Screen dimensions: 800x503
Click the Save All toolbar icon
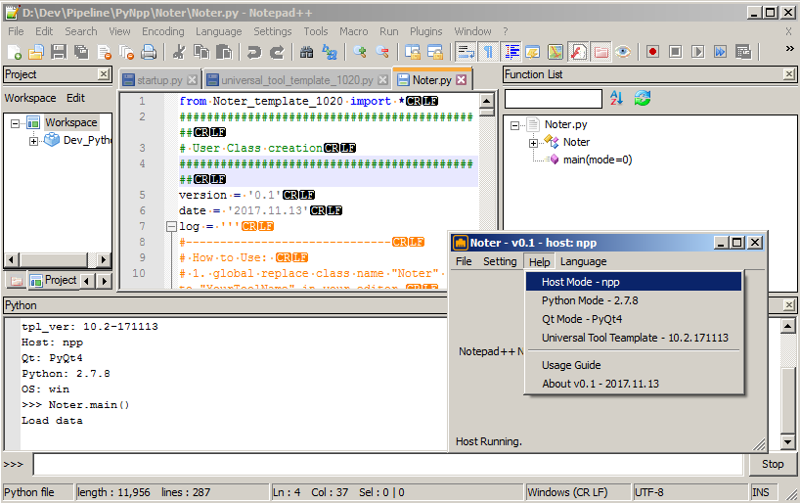81,52
